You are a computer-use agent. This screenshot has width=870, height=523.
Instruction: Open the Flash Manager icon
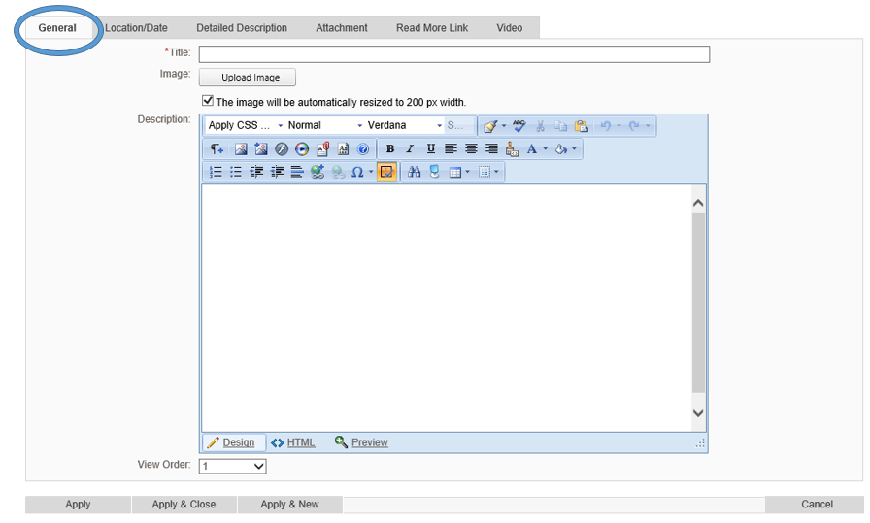(x=282, y=148)
